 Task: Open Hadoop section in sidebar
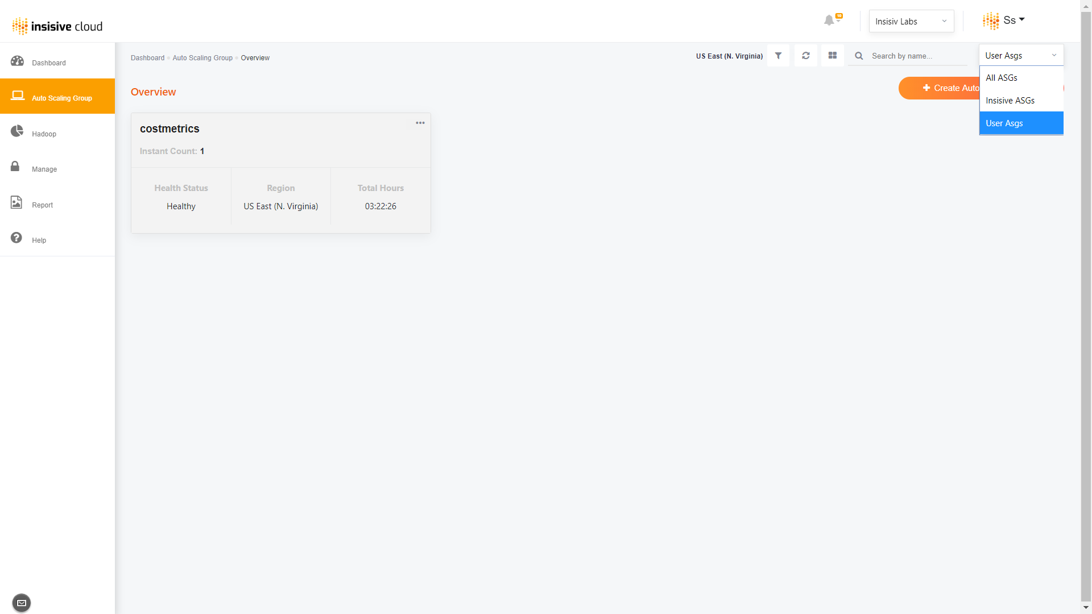[x=44, y=134]
